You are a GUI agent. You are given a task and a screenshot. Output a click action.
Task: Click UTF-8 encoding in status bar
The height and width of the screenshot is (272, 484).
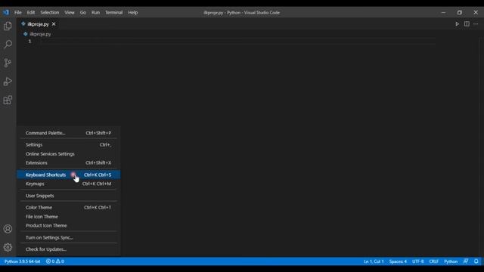pos(418,261)
